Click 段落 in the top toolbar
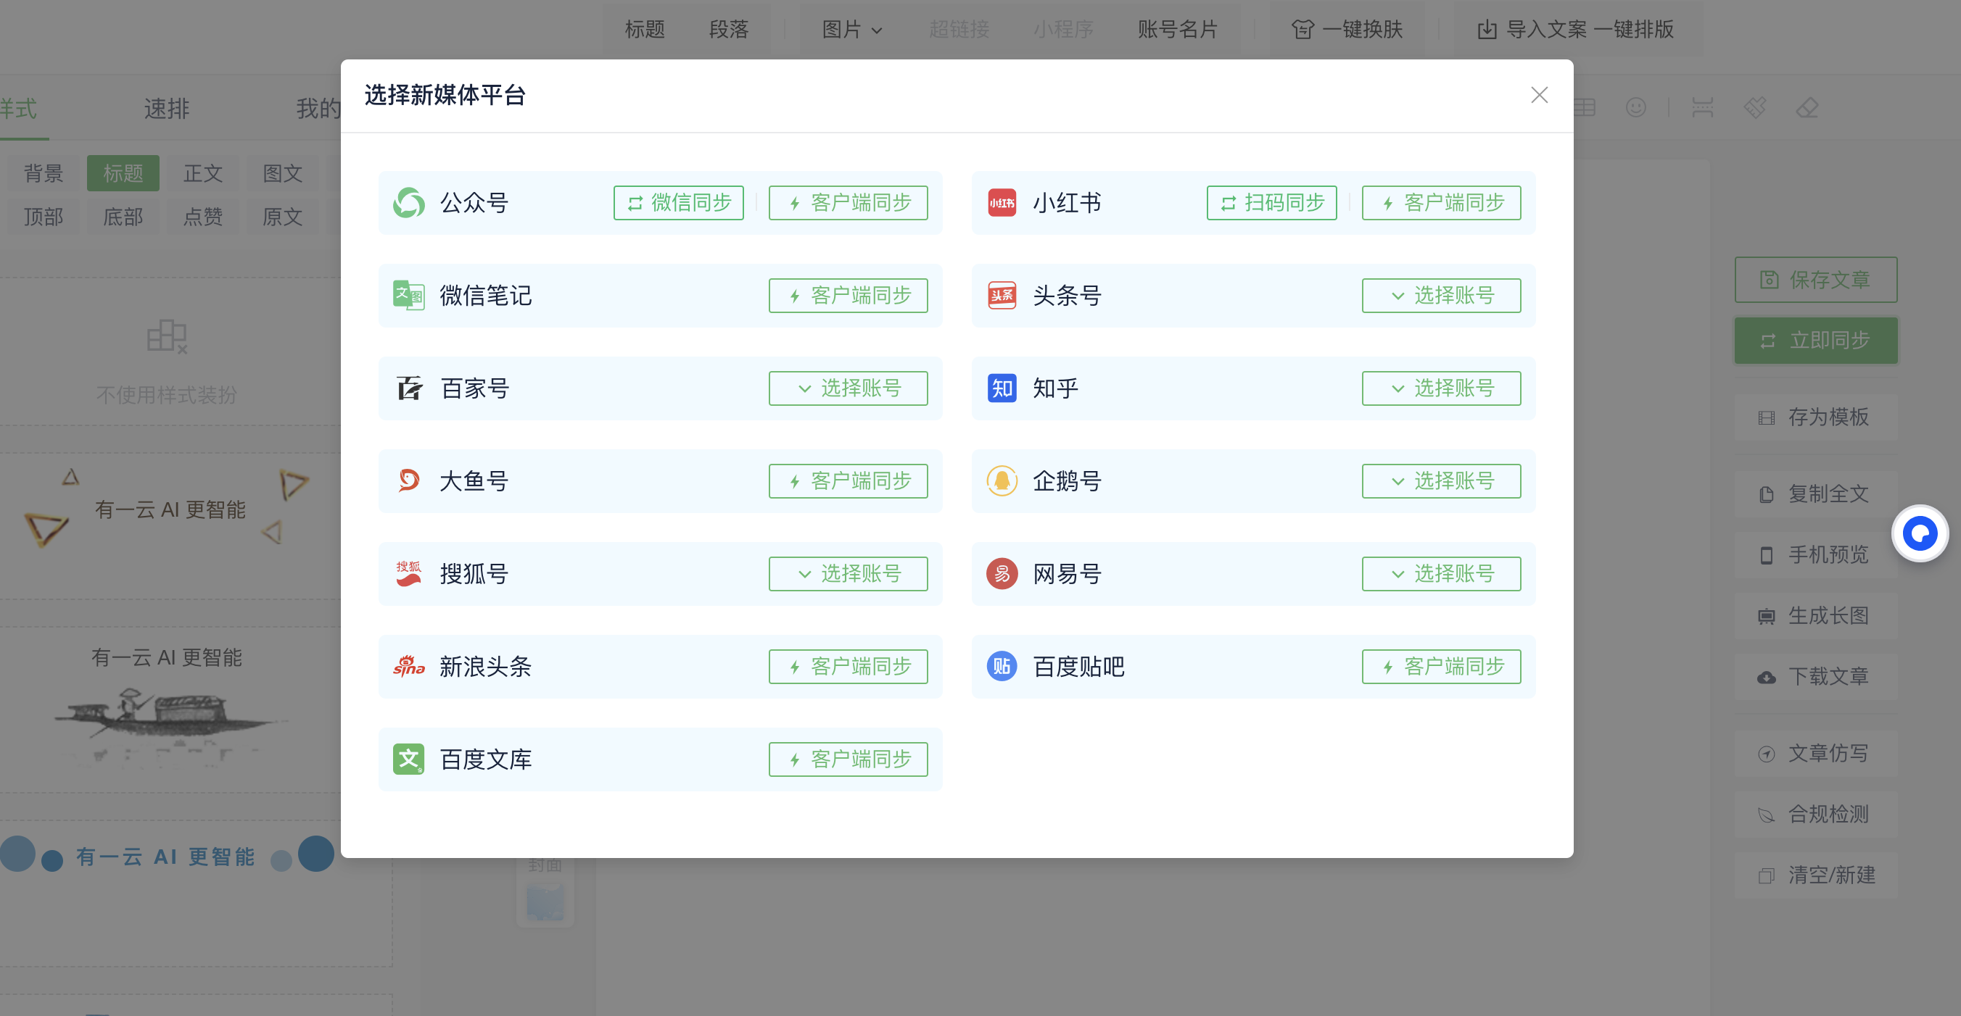 [729, 30]
